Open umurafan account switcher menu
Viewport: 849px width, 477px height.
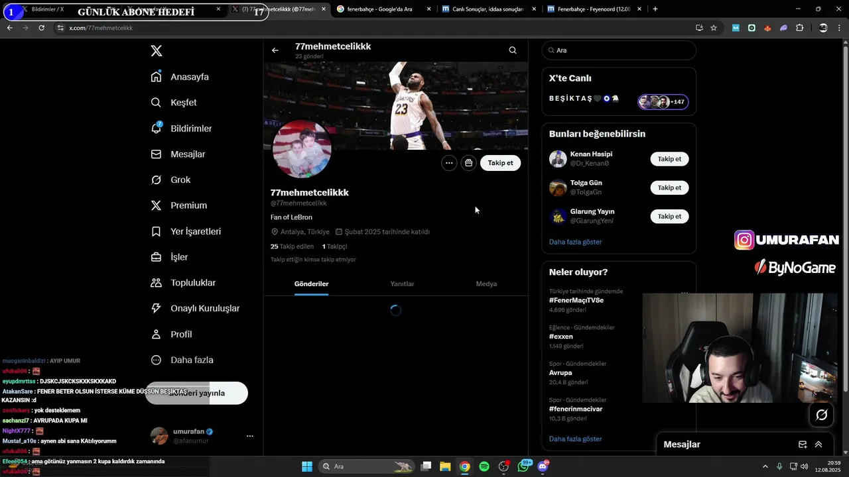coord(249,436)
